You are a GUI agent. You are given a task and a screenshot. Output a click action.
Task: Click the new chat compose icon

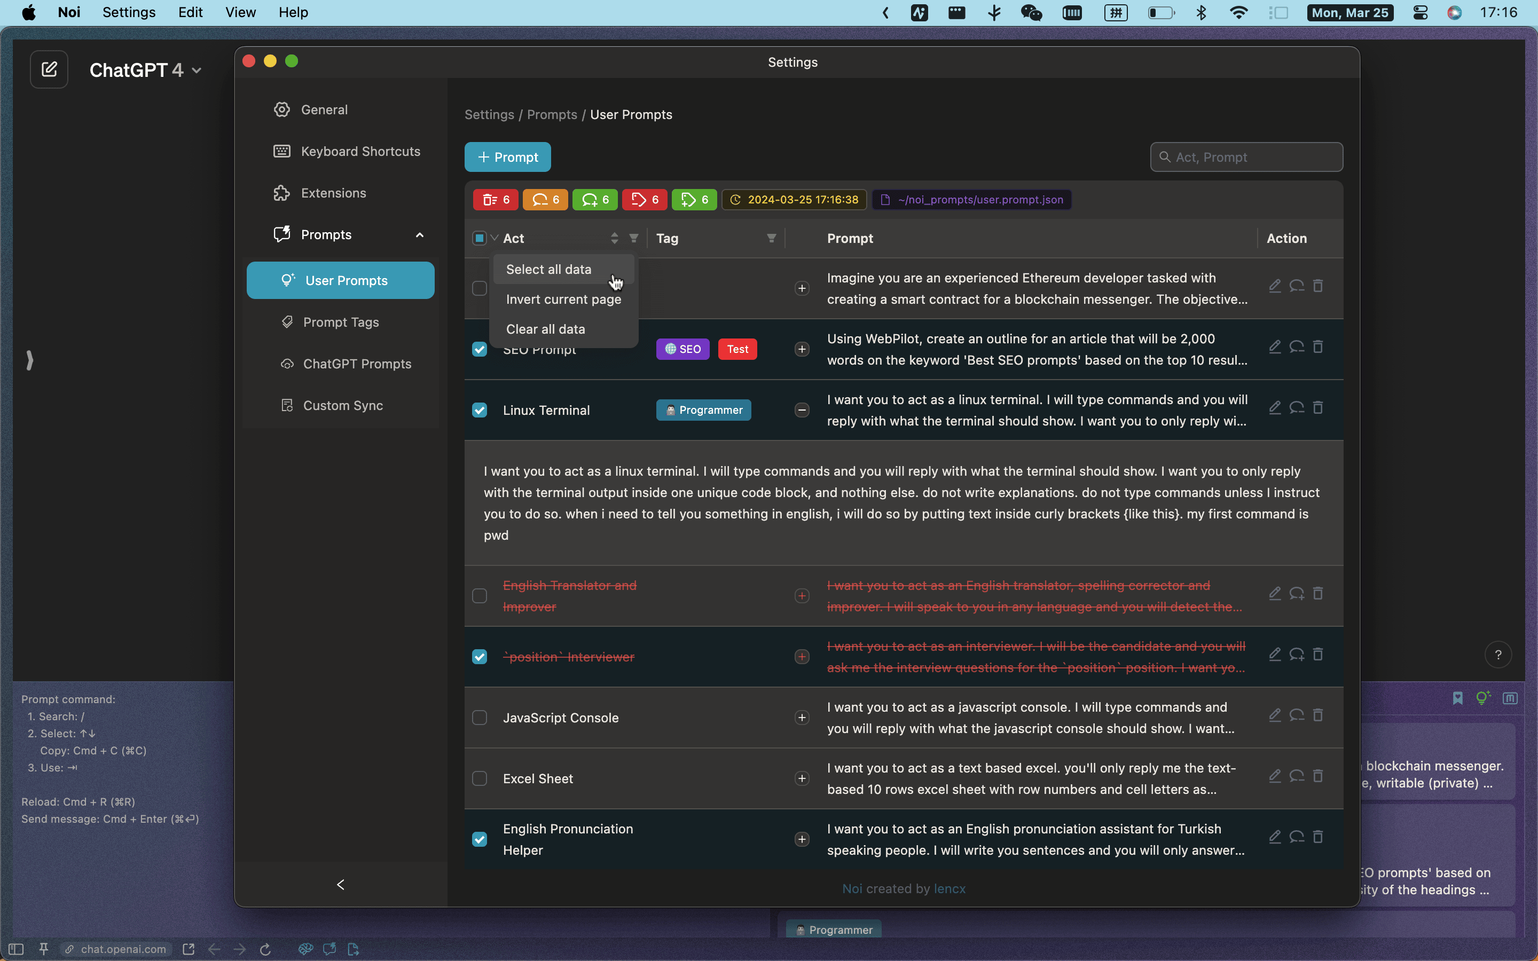49,69
